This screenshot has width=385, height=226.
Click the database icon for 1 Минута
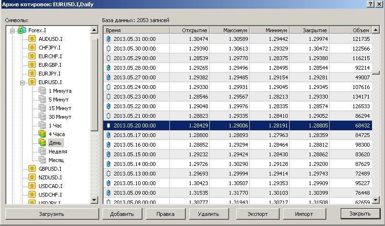pos(42,90)
